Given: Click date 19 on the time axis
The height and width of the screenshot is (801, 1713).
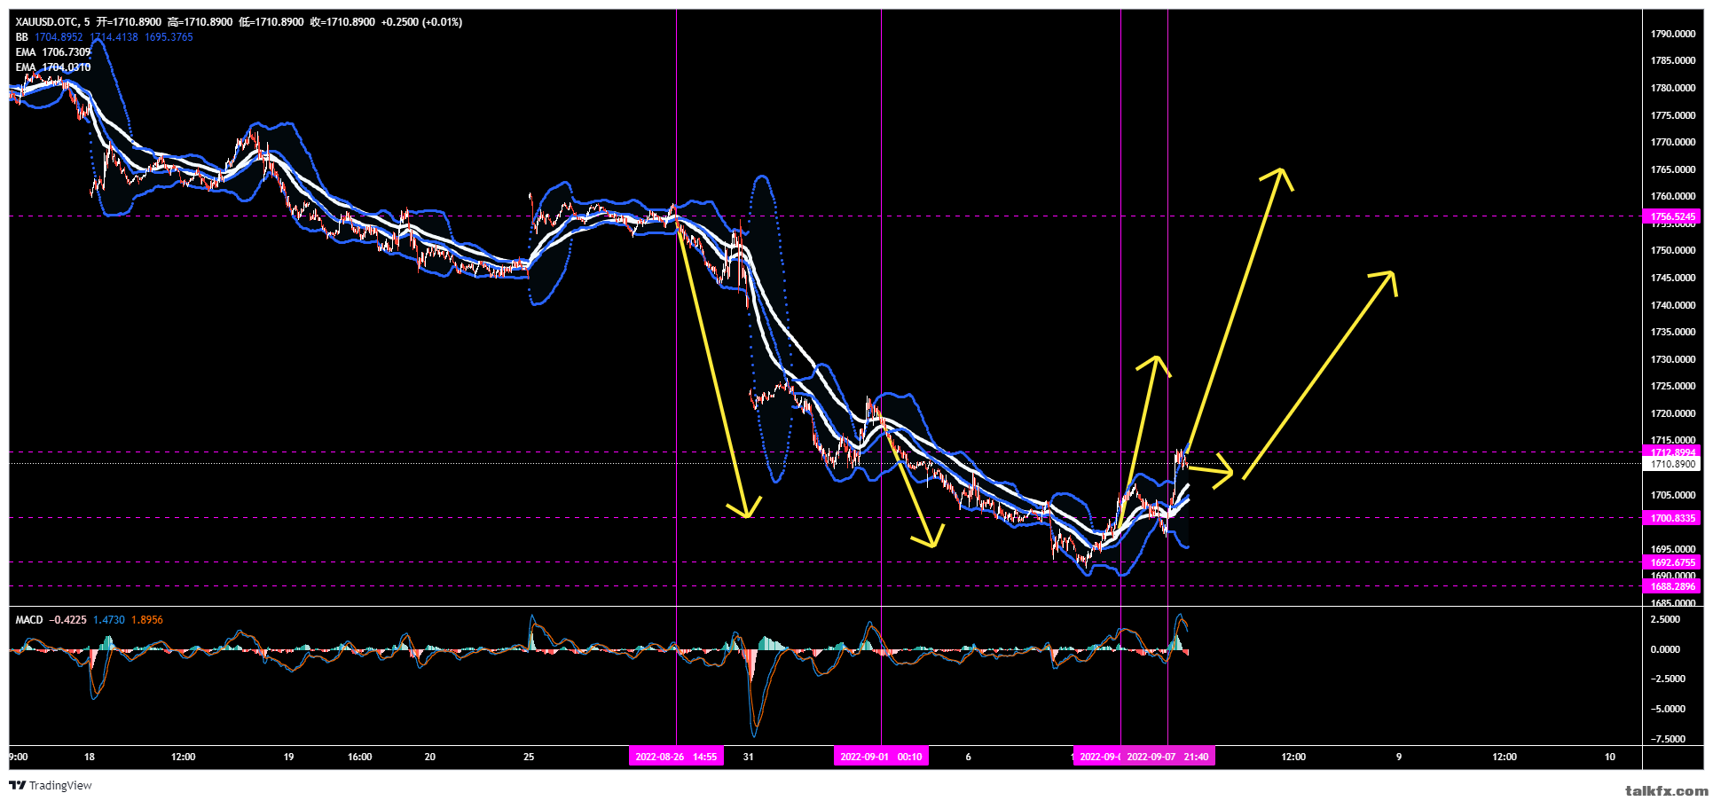Looking at the screenshot, I should pyautogui.click(x=288, y=757).
